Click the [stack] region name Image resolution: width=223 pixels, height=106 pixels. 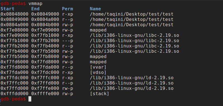click(x=99, y=94)
